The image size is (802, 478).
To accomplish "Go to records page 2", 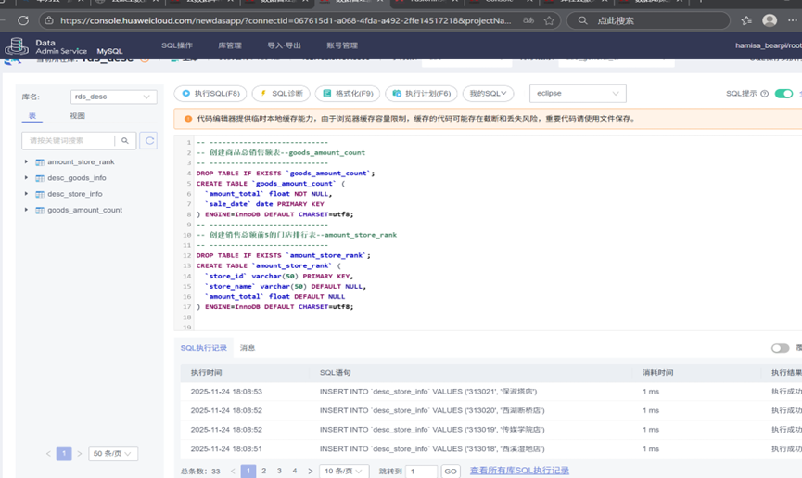I will [264, 471].
